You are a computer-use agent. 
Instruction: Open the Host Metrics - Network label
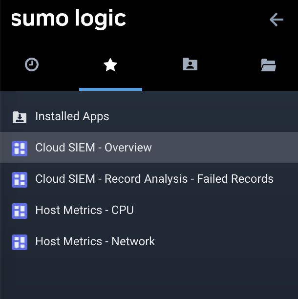pos(95,241)
